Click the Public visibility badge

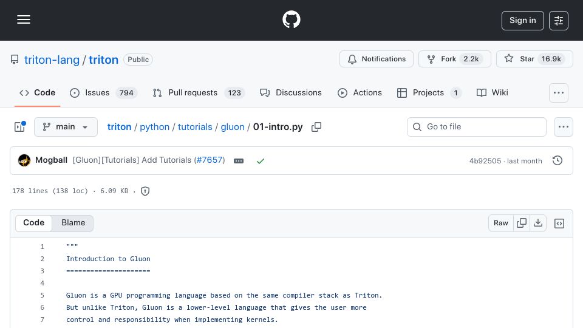(138, 60)
